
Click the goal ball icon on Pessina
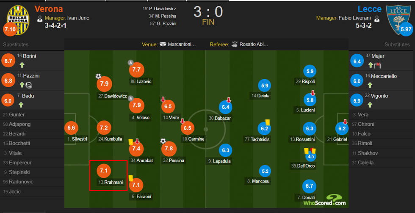pyautogui.click(x=163, y=141)
